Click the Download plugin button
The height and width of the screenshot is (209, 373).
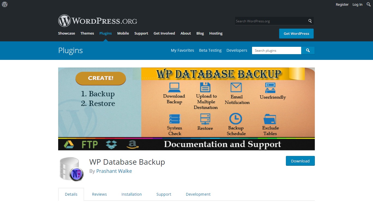pos(300,161)
